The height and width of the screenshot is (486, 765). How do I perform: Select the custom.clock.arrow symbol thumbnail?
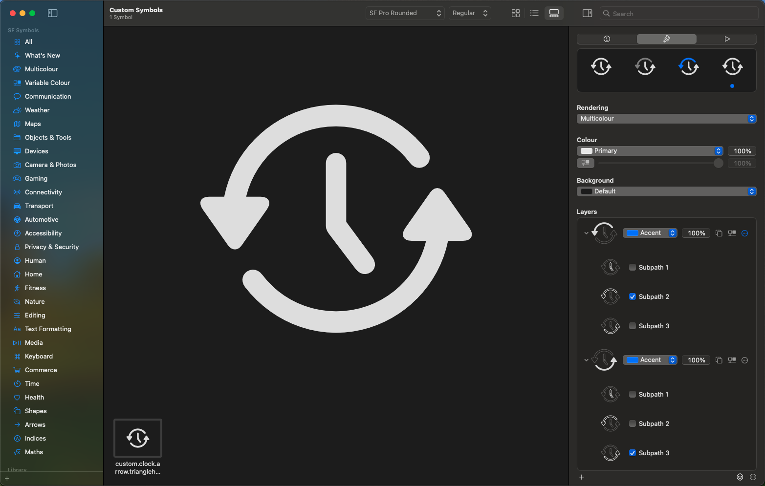pyautogui.click(x=138, y=438)
